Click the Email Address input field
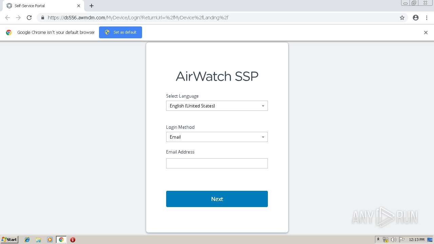This screenshot has height=244, width=434. (x=217, y=163)
